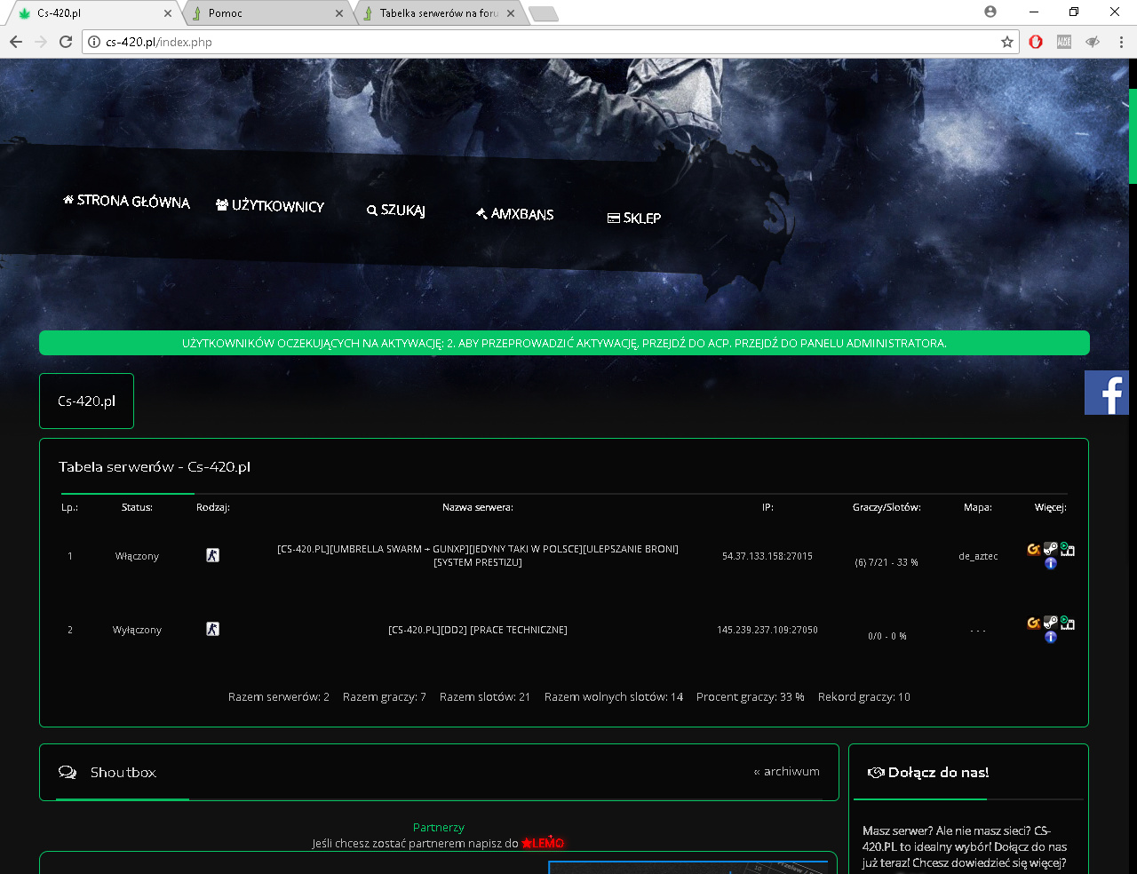This screenshot has width=1137, height=874.
Task: Open the Facebook side widget
Action: click(1107, 393)
